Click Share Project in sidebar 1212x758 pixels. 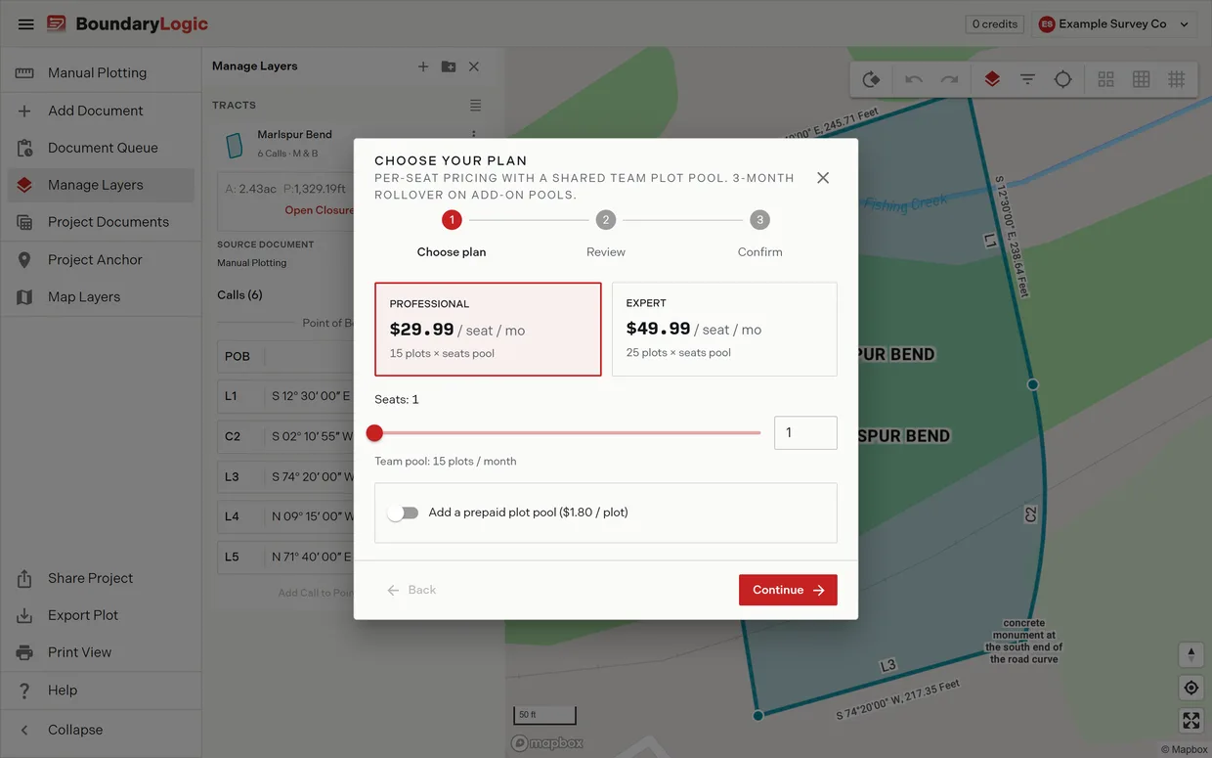click(101, 578)
